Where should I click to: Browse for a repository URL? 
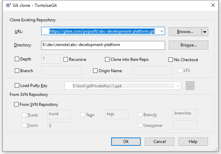point(185,32)
